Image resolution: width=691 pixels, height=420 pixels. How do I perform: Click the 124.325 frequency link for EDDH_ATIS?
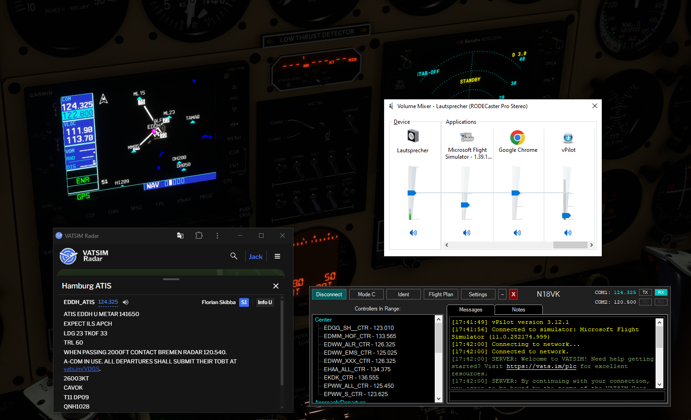coord(108,302)
